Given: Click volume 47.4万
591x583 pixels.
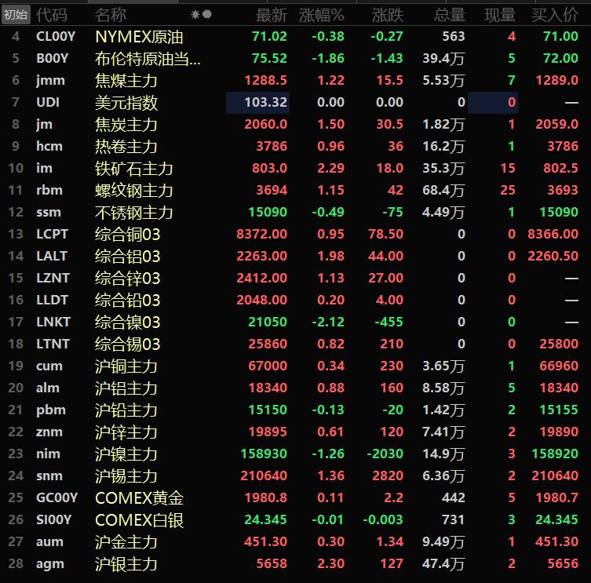Looking at the screenshot, I should 443,564.
